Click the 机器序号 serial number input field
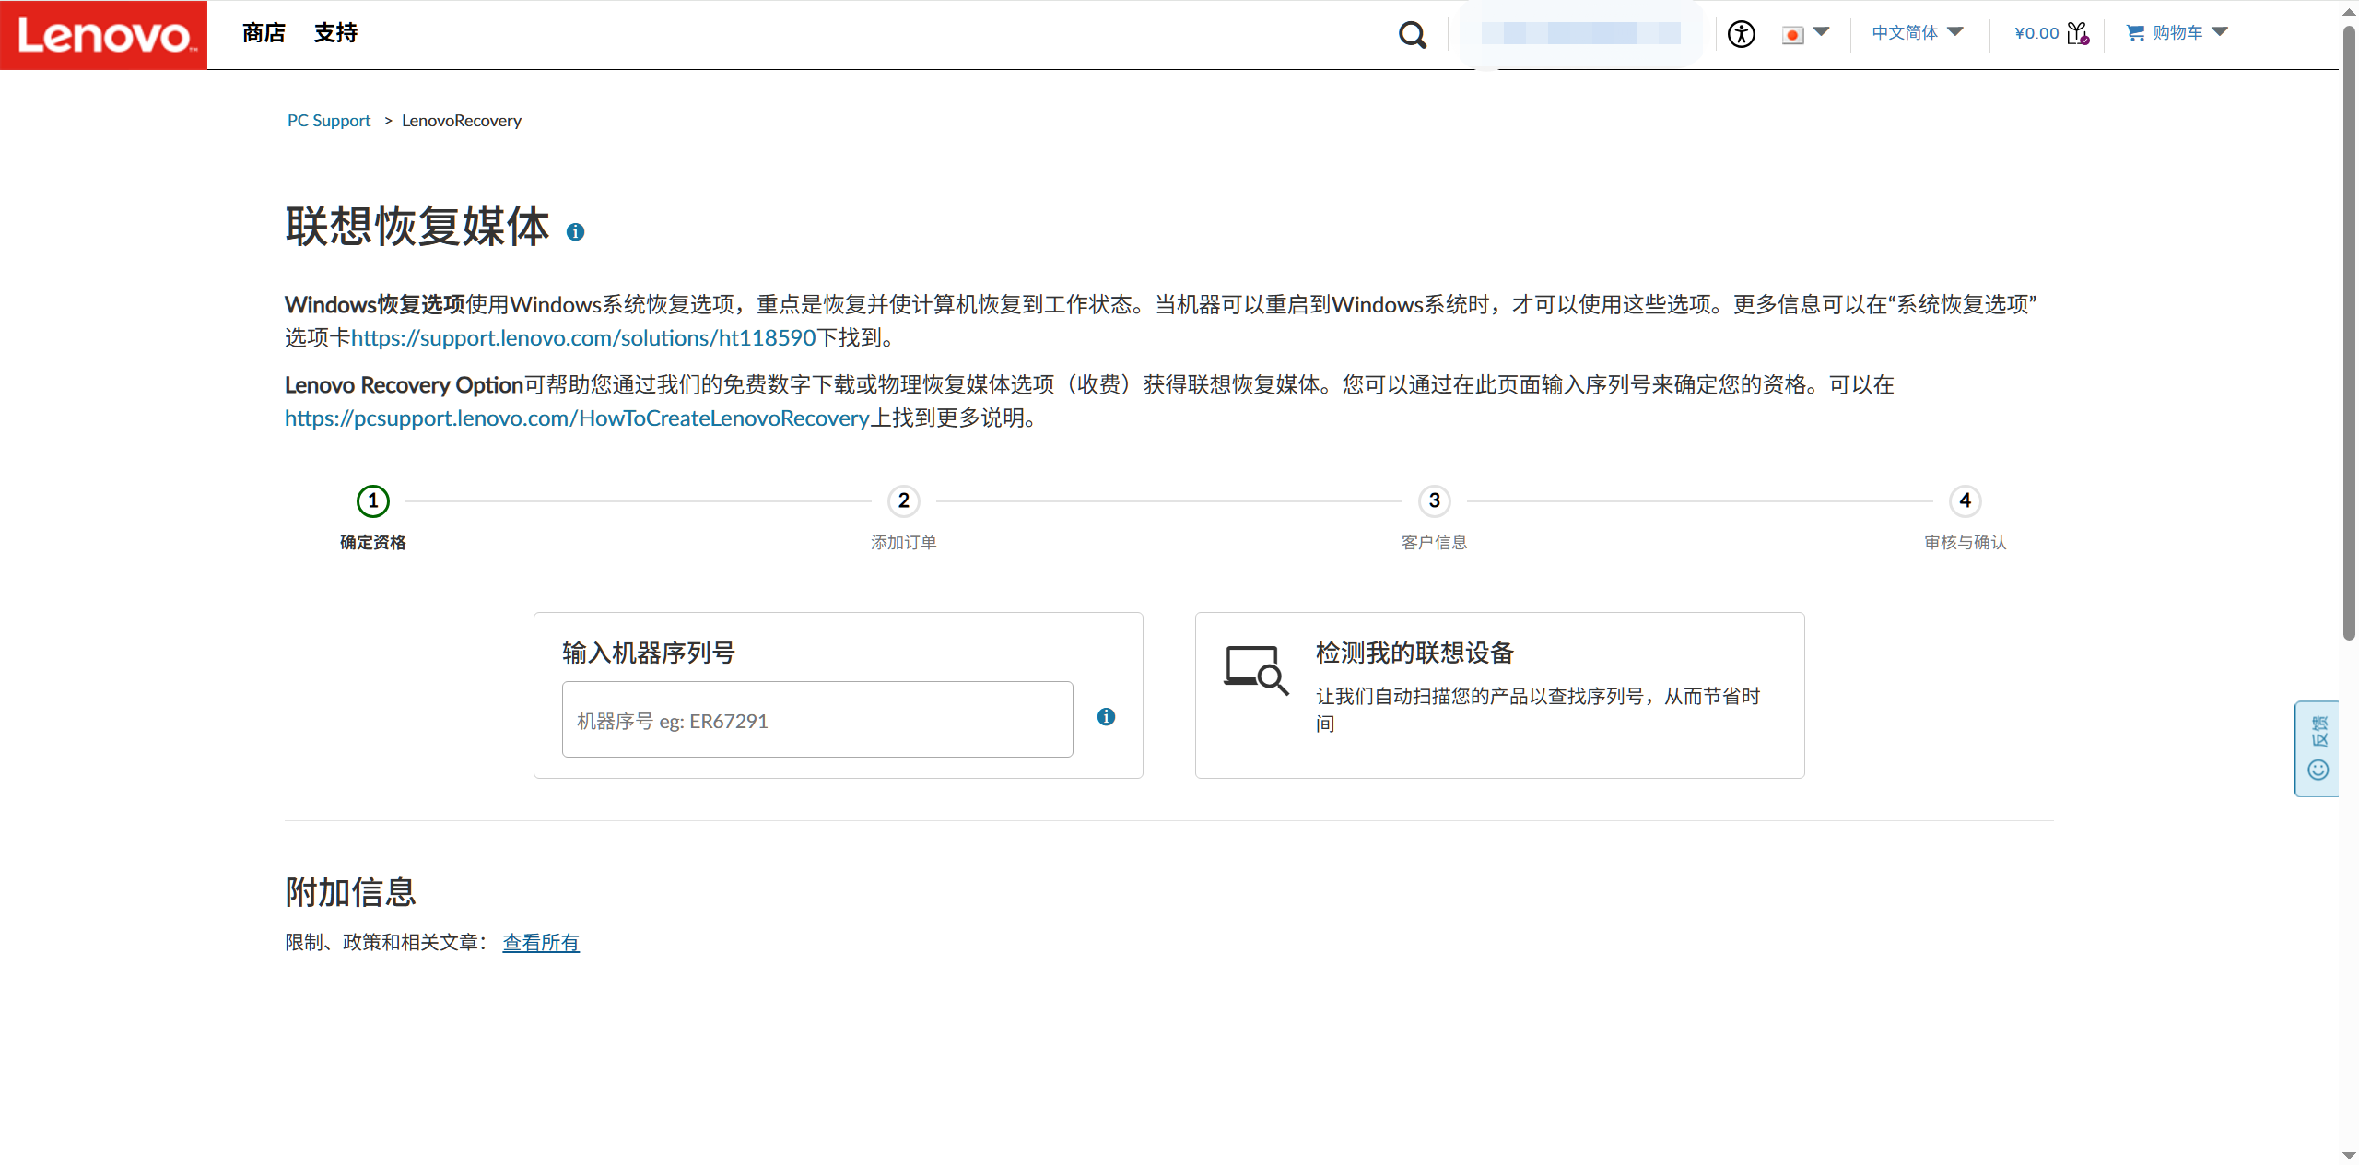2359x1165 pixels. 816,720
